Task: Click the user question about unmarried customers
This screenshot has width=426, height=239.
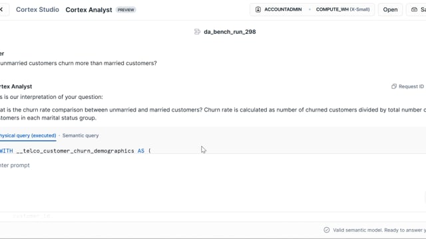Action: pos(79,63)
